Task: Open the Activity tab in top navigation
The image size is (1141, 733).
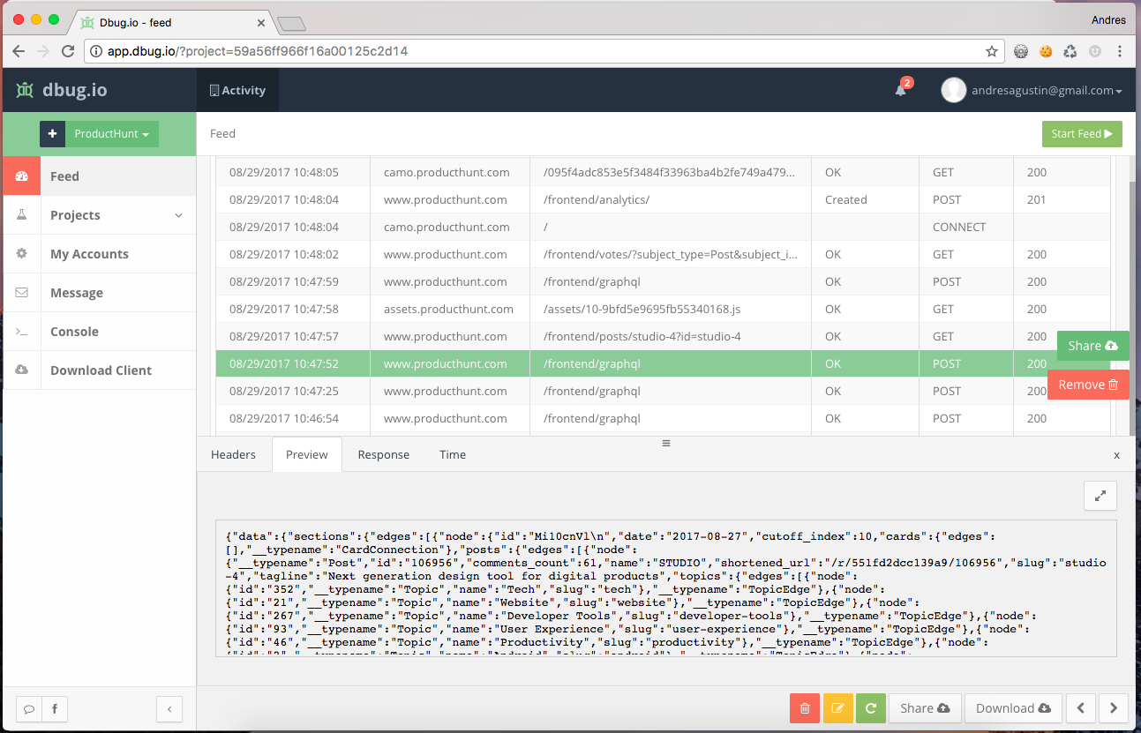Action: point(237,90)
